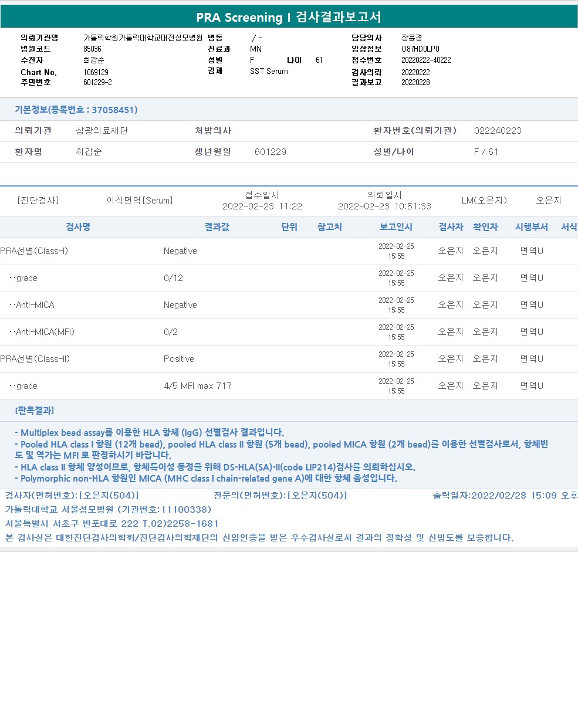Click Negative result for Anti-MICA
The width and height of the screenshot is (578, 718).
point(180,305)
